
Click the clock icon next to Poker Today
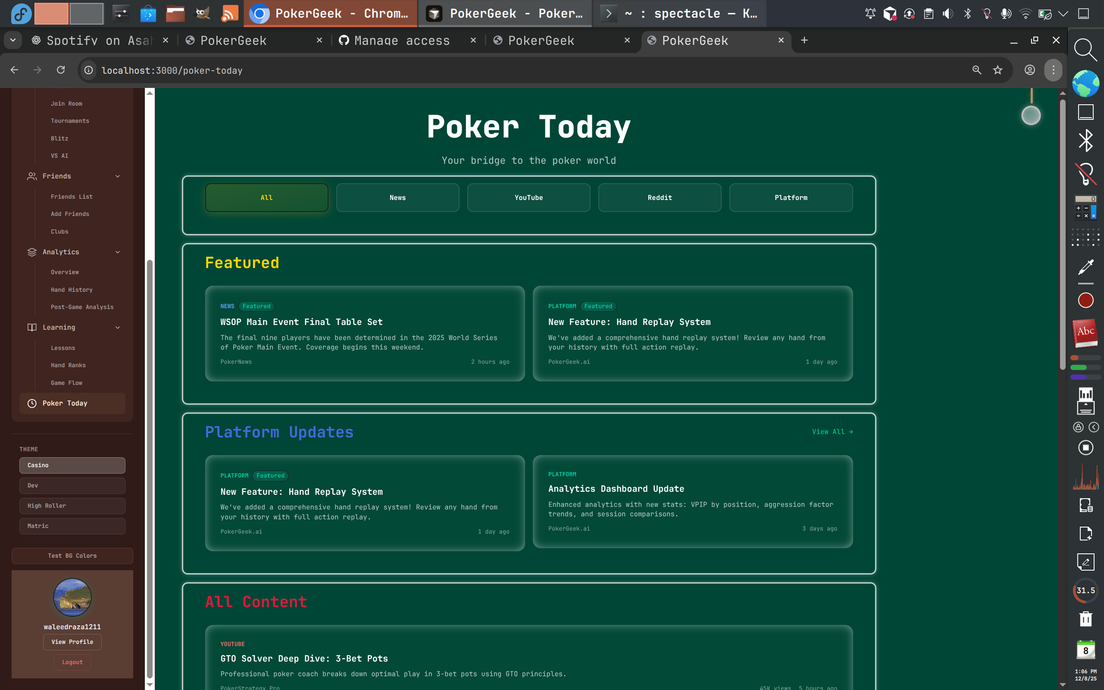coord(32,403)
